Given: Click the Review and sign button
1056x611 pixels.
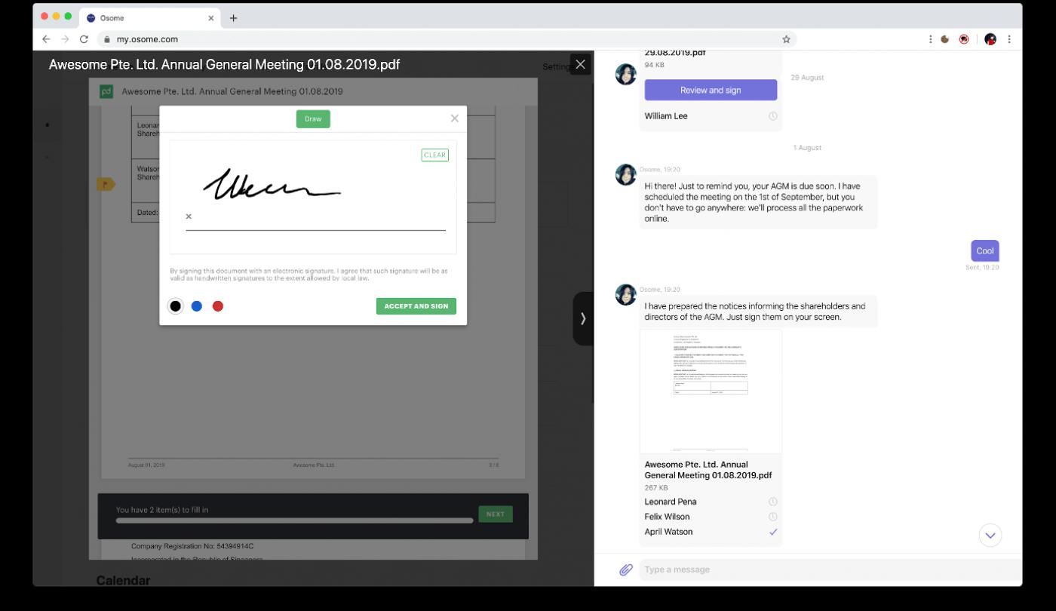Looking at the screenshot, I should [x=711, y=90].
